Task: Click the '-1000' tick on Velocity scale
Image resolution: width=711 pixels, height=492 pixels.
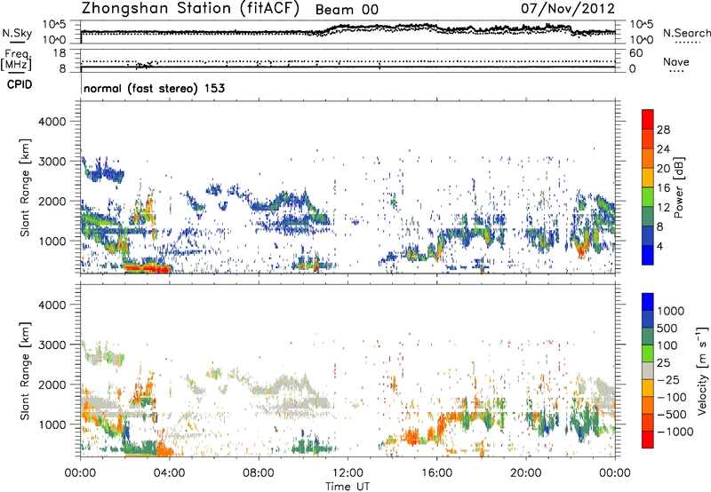Action: tap(675, 432)
